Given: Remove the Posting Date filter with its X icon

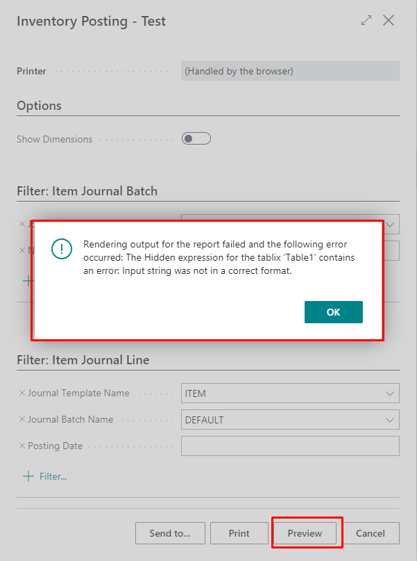Looking at the screenshot, I should pos(20,446).
